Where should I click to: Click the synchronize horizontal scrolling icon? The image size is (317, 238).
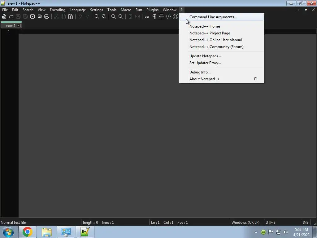tap(137, 17)
